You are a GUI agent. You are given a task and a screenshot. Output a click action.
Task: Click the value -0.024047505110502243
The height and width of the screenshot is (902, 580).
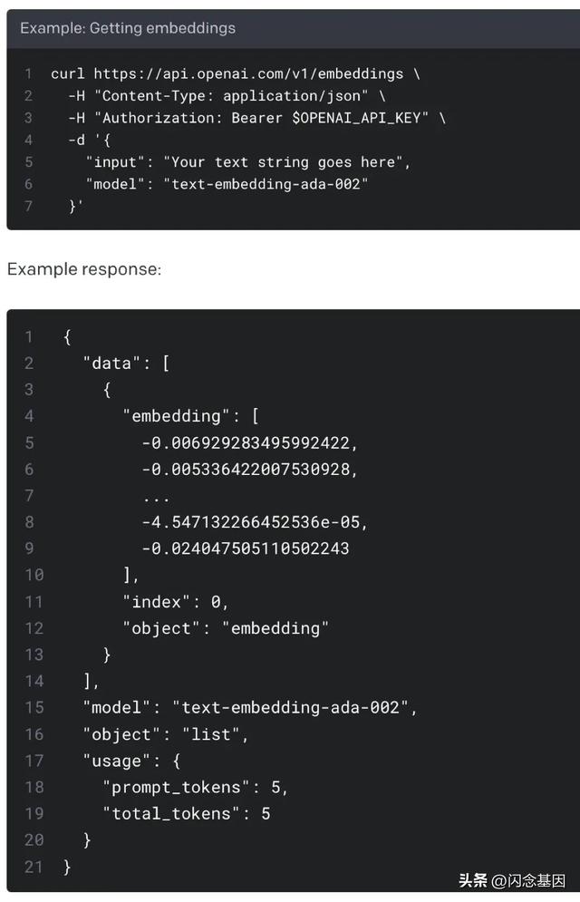coord(246,548)
